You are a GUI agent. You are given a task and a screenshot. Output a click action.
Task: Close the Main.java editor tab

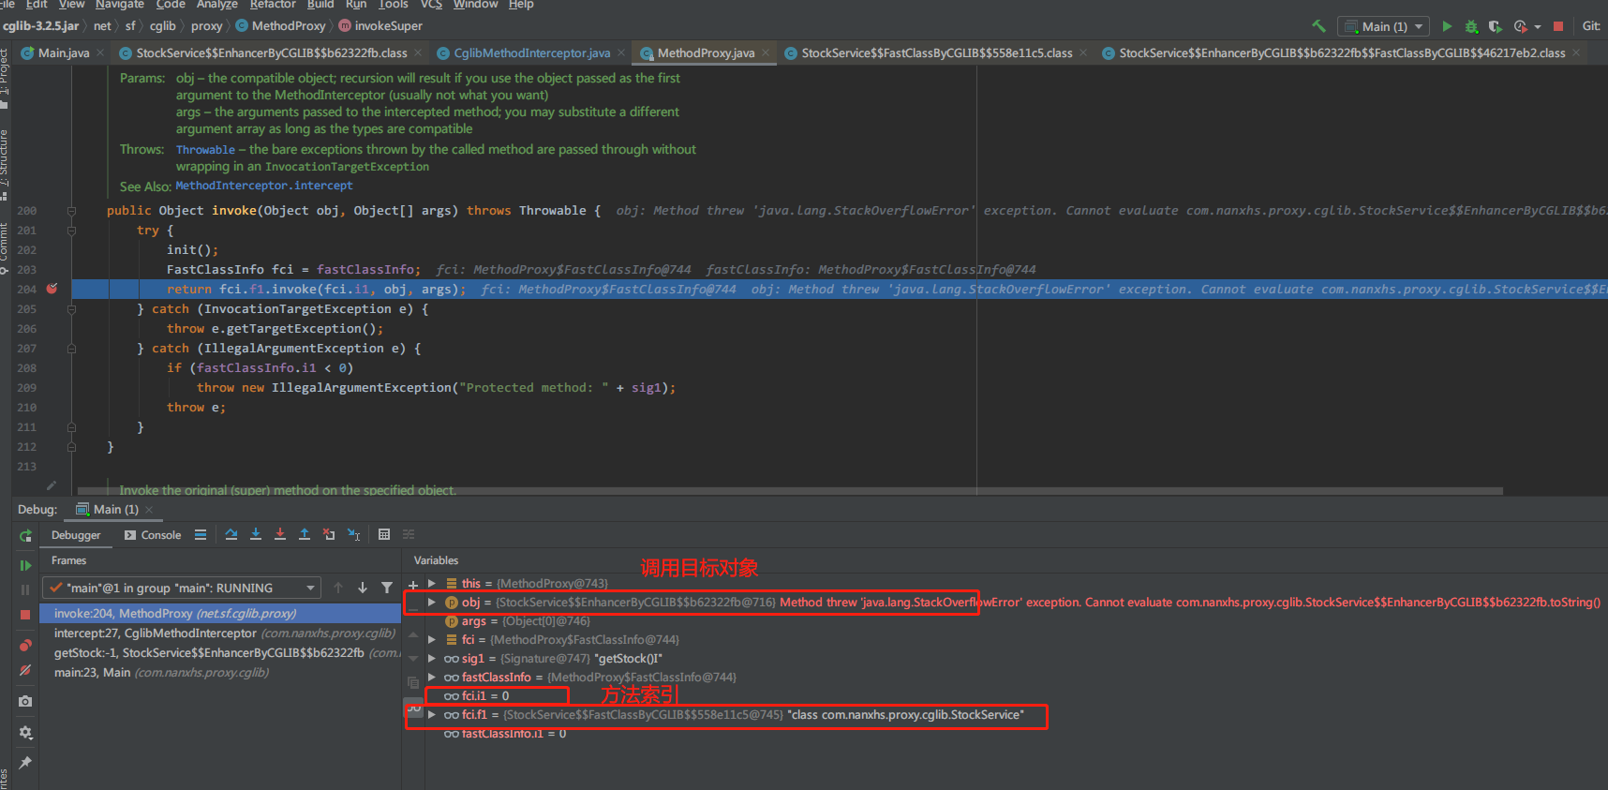click(x=100, y=53)
